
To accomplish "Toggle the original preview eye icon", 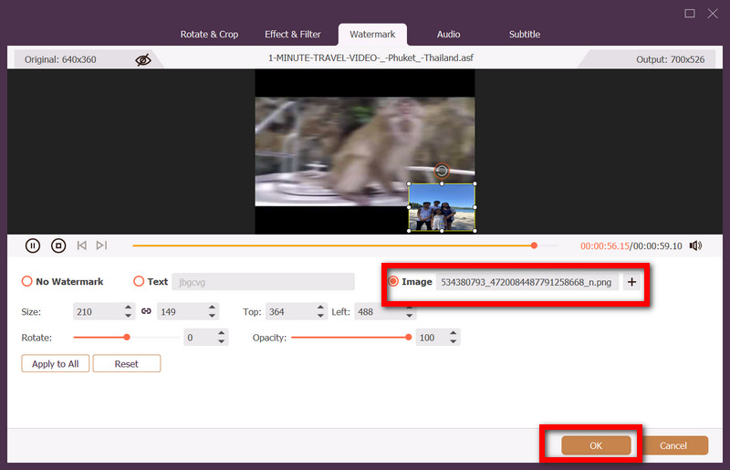I will click(143, 59).
